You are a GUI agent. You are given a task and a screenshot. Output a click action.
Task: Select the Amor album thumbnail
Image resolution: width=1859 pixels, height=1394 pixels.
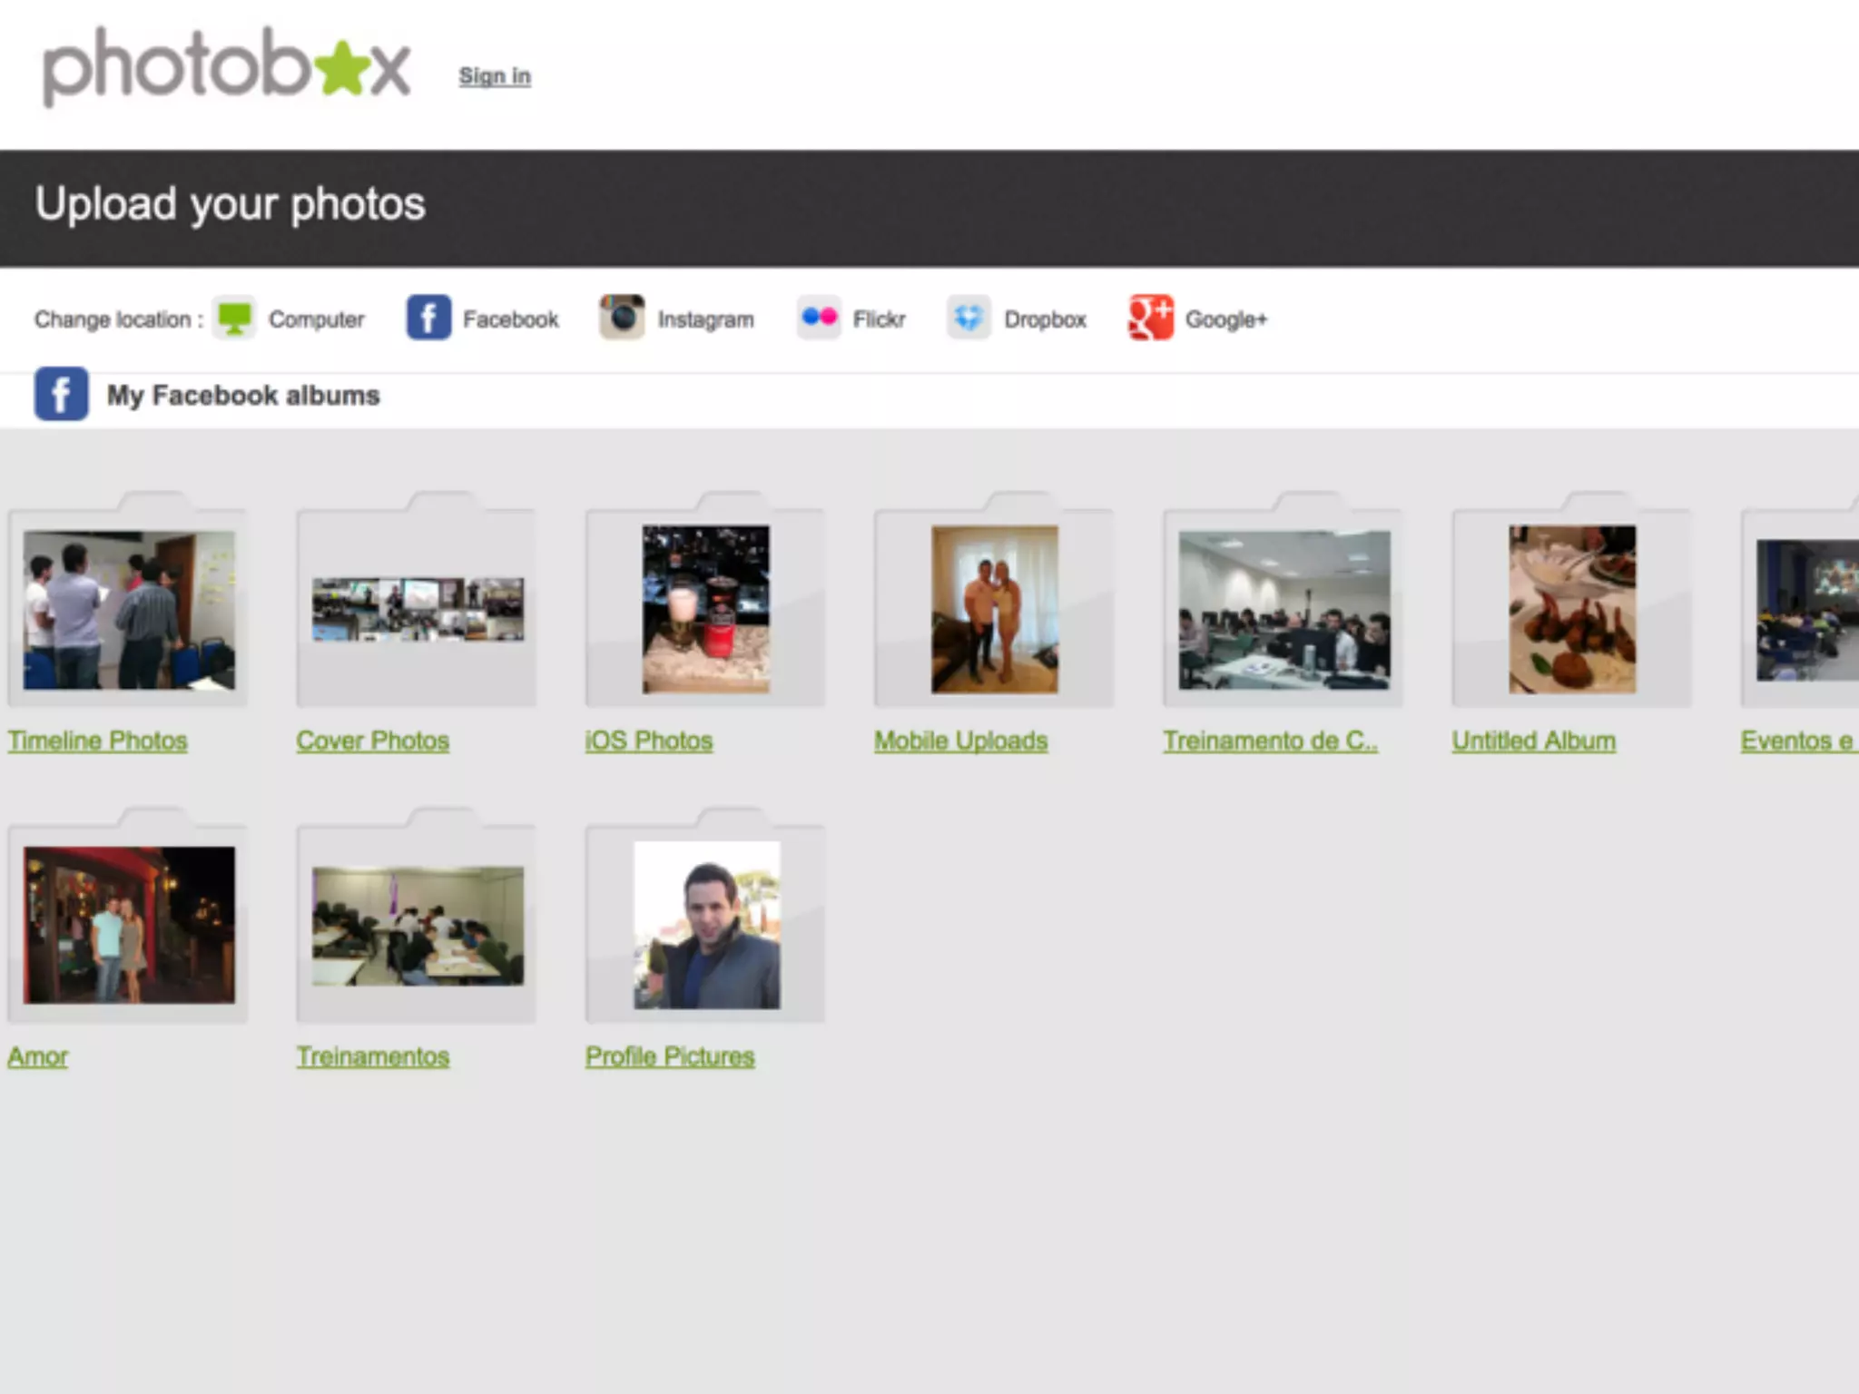pos(128,924)
